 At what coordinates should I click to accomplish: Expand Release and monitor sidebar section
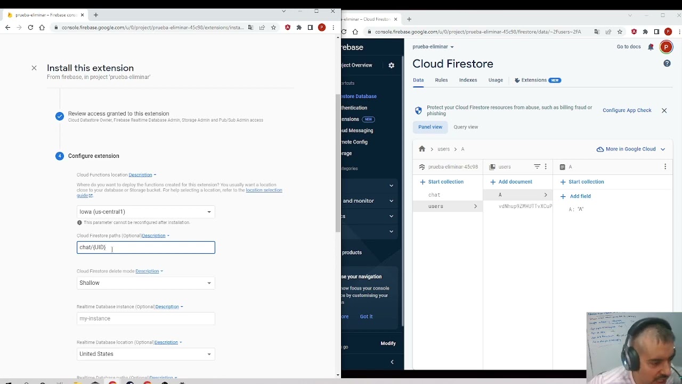[x=369, y=201]
